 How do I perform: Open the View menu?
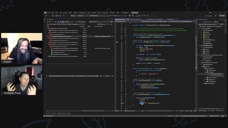click(x=57, y=13)
